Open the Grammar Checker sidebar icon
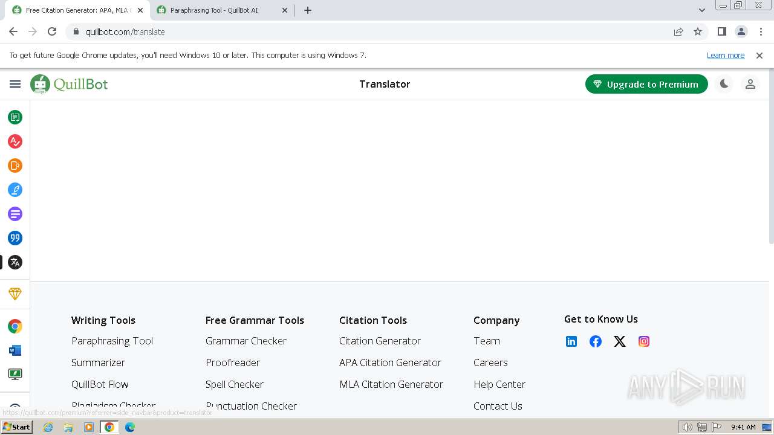The image size is (774, 435). tap(15, 141)
